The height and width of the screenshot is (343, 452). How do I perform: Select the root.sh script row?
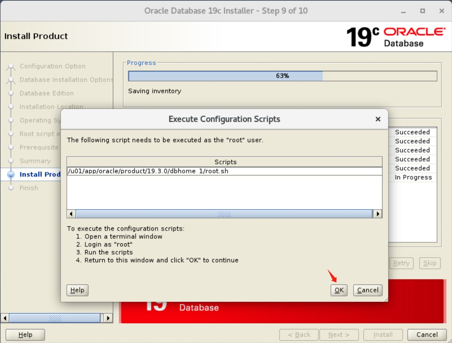tap(224, 171)
